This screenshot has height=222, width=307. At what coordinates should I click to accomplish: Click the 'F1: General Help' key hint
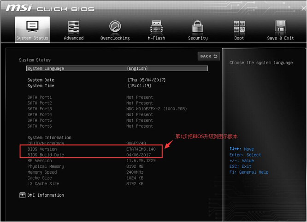click(x=249, y=172)
